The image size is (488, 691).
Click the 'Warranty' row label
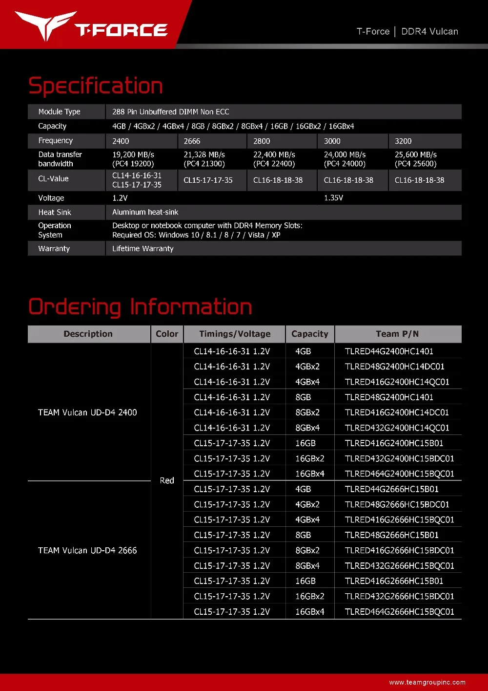tap(54, 248)
